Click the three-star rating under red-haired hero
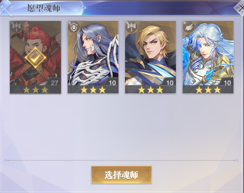Viewport: 244px width, 193px height. pos(35,90)
